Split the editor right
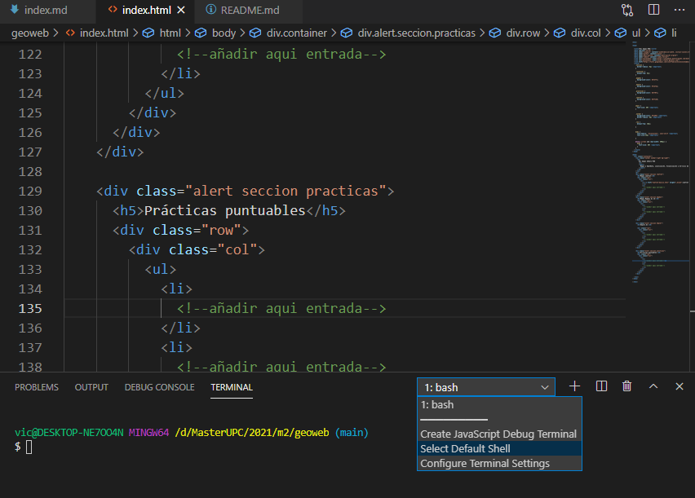This screenshot has height=498, width=695. 653,10
